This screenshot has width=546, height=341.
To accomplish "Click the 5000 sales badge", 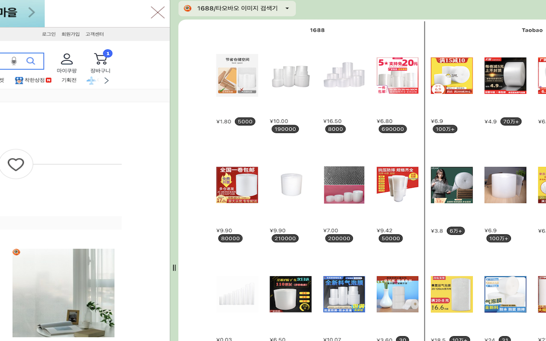I will click(245, 121).
